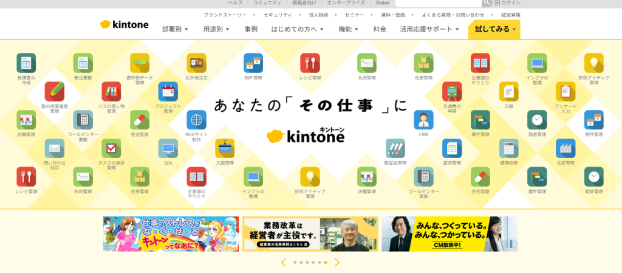Click the Webサイト制作 globe icon
622x273 pixels.
coord(196,120)
